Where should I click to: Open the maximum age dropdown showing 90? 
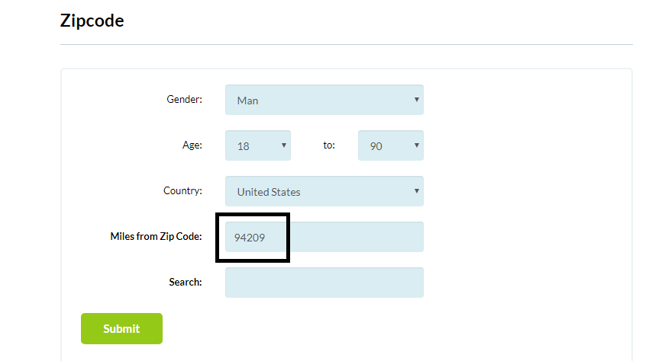(x=390, y=145)
